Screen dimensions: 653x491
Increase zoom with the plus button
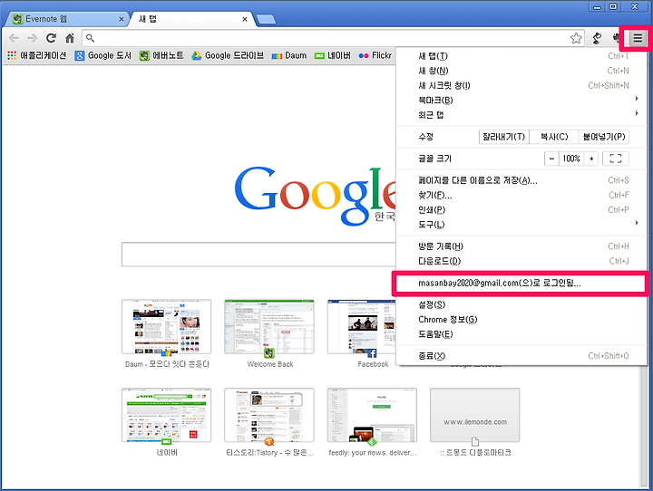(x=591, y=159)
